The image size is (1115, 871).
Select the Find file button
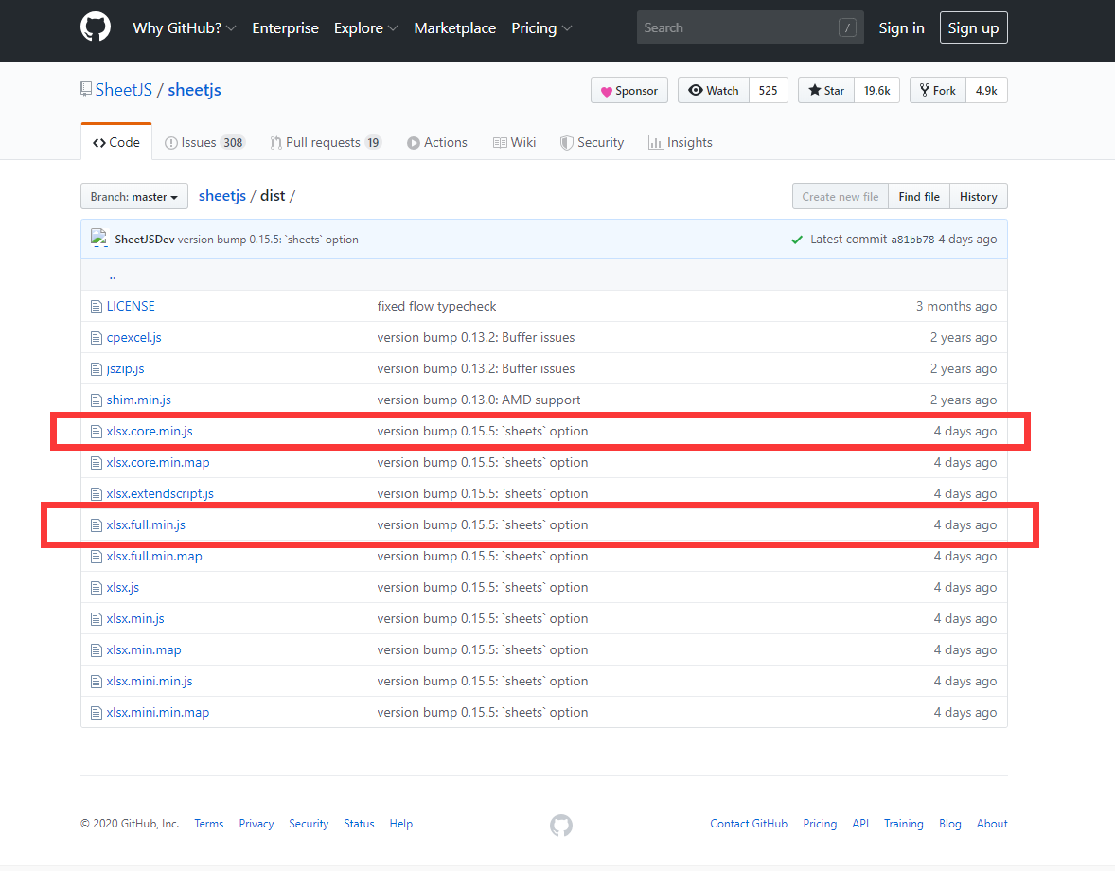pyautogui.click(x=919, y=196)
